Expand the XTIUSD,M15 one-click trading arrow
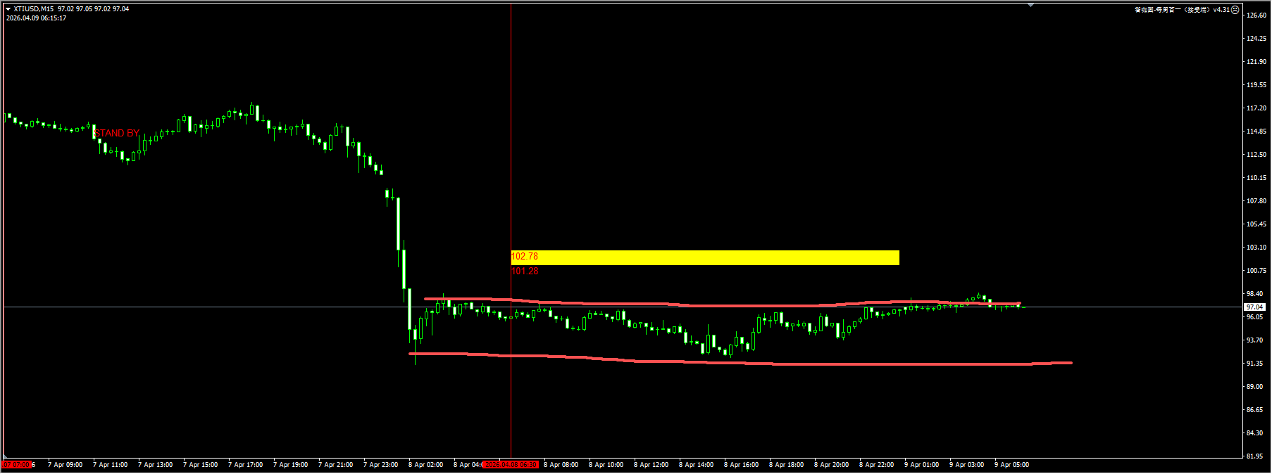The width and height of the screenshot is (1272, 474). click(8, 9)
